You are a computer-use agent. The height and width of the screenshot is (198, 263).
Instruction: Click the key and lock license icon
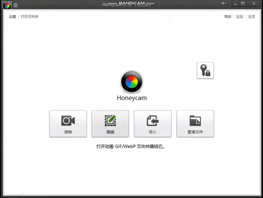click(x=205, y=70)
